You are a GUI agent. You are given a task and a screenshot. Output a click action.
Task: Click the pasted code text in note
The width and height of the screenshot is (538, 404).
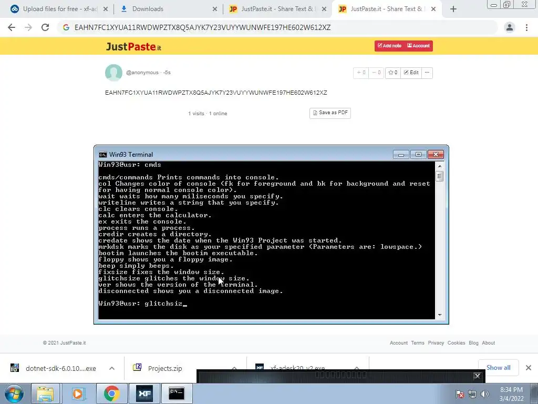tap(216, 93)
